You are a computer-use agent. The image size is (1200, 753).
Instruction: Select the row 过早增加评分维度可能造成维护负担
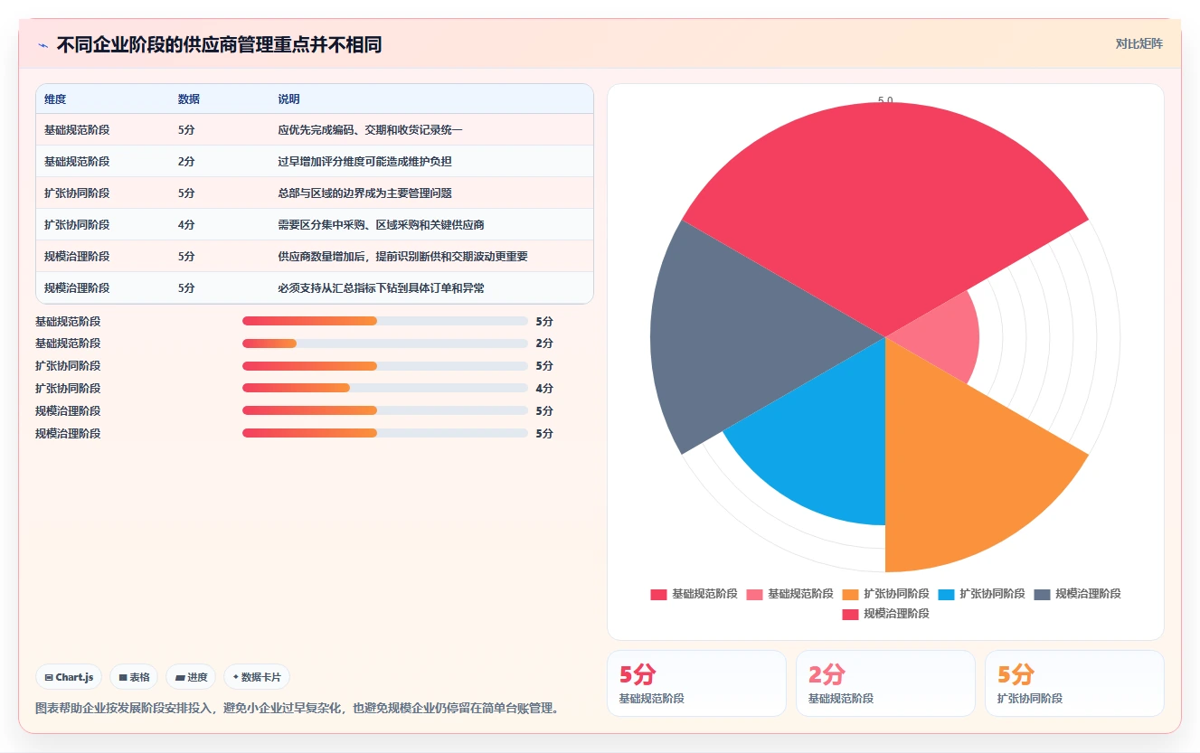(x=315, y=162)
